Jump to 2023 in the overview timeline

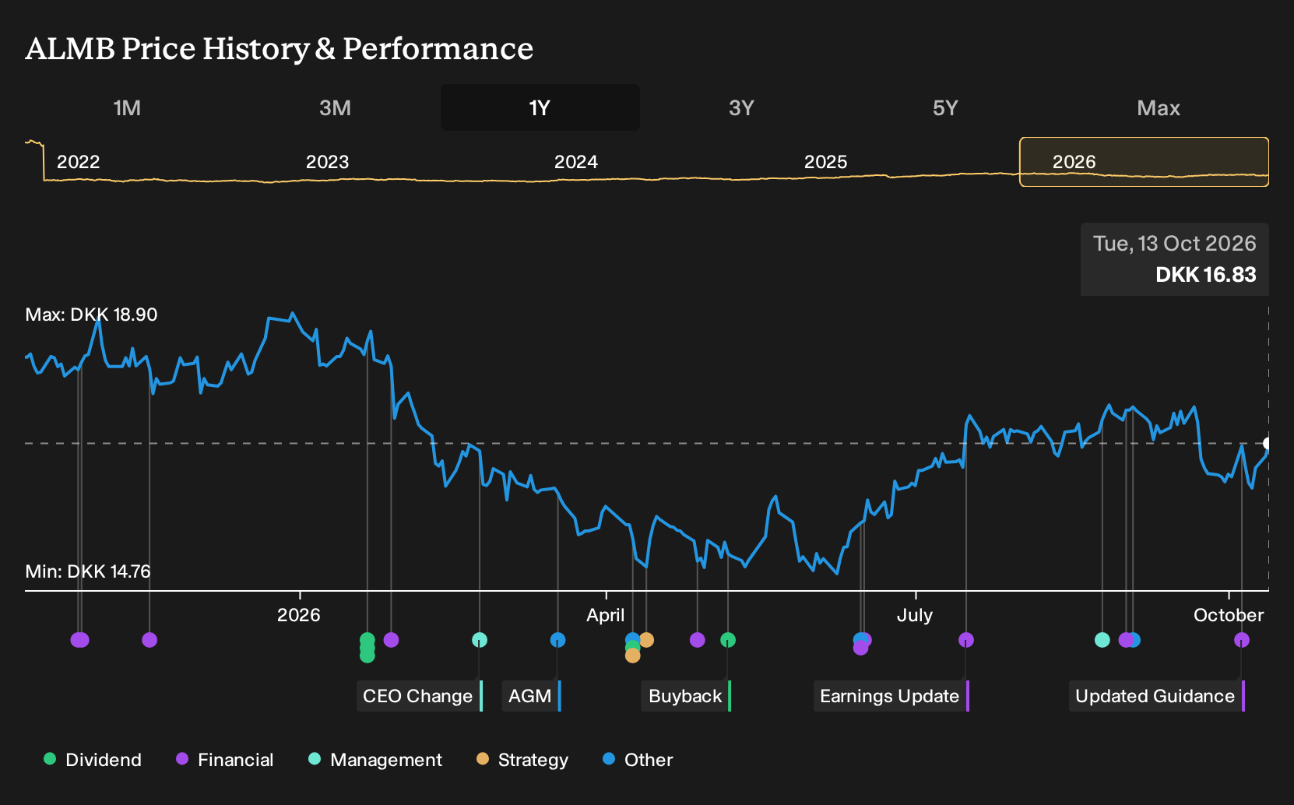point(327,162)
